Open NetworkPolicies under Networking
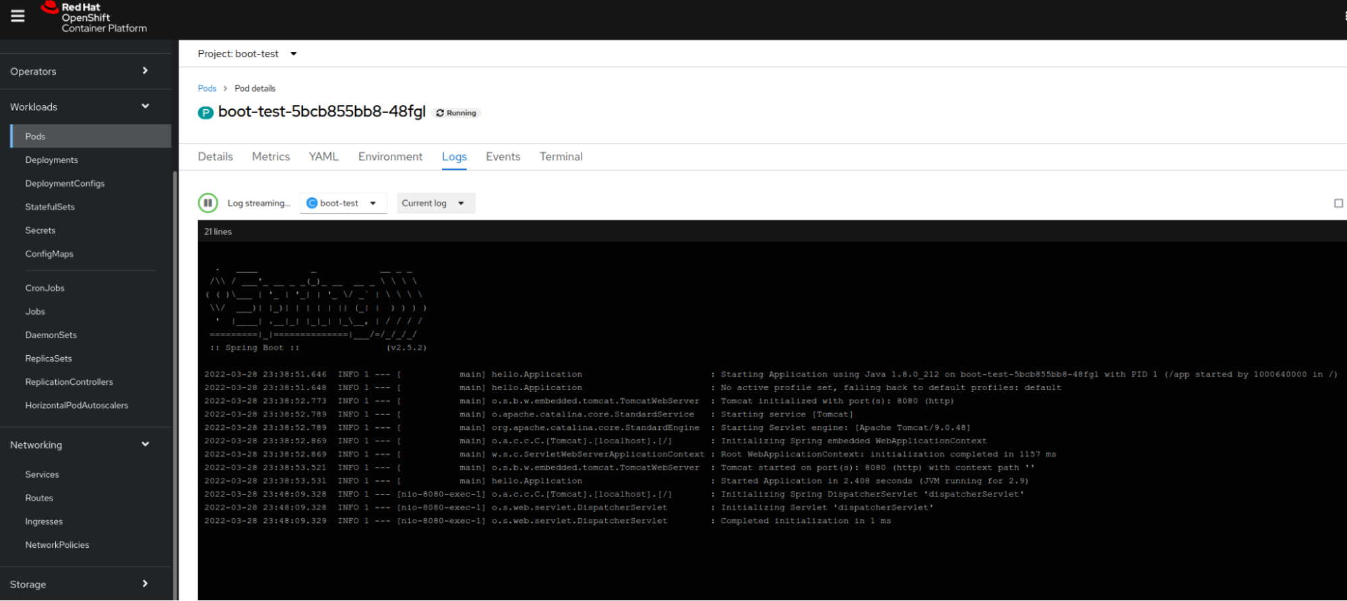Screen dimensions: 1347x601 click(57, 545)
